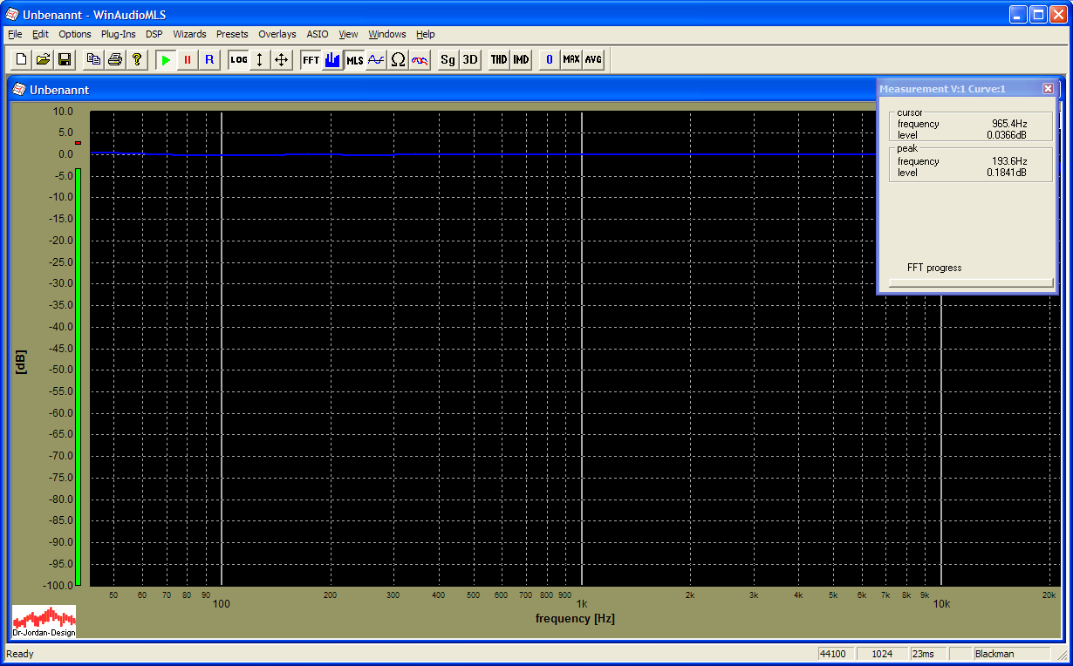Select the FFT analysis mode icon
Viewport: 1073px width, 666px height.
311,60
